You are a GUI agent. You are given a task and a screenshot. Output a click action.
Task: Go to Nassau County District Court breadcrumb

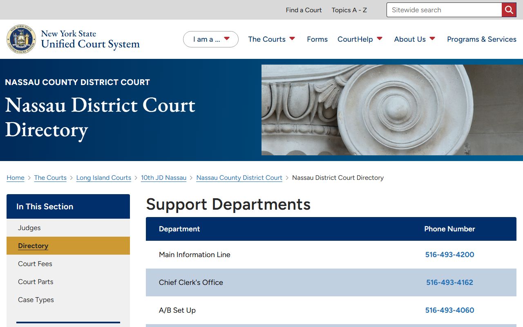tap(239, 178)
